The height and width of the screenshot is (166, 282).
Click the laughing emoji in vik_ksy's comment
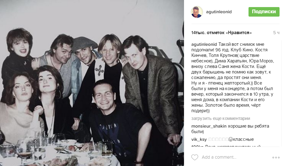pos(231,139)
